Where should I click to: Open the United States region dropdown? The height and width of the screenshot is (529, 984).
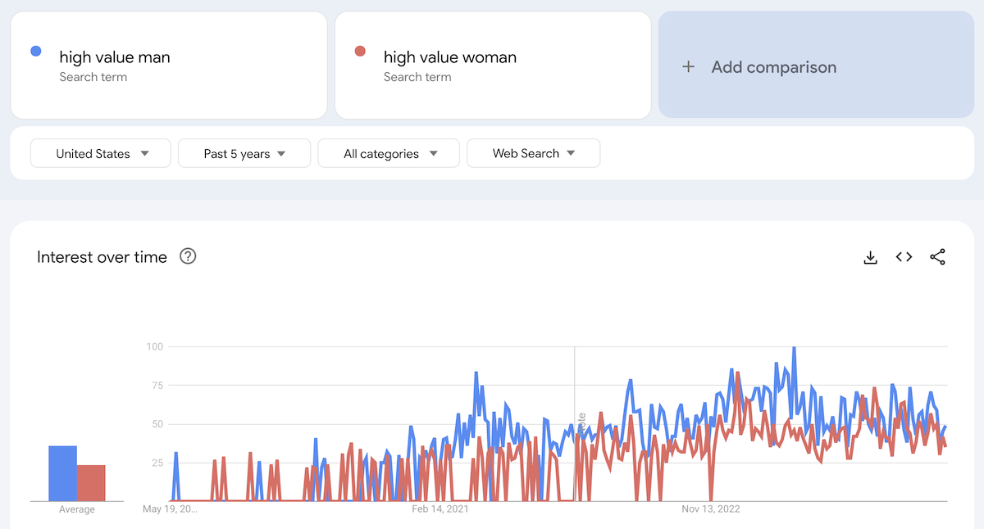coord(101,153)
